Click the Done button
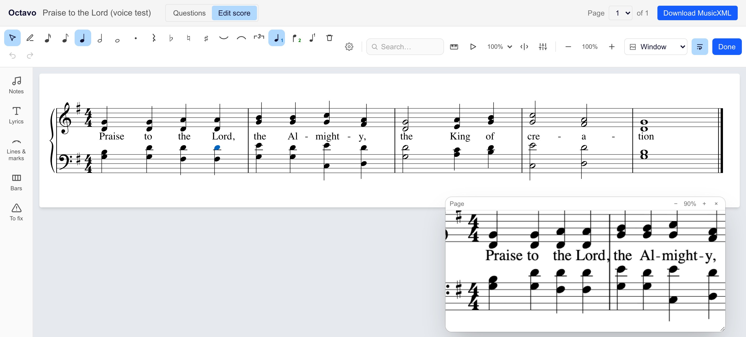746x337 pixels. (x=727, y=47)
